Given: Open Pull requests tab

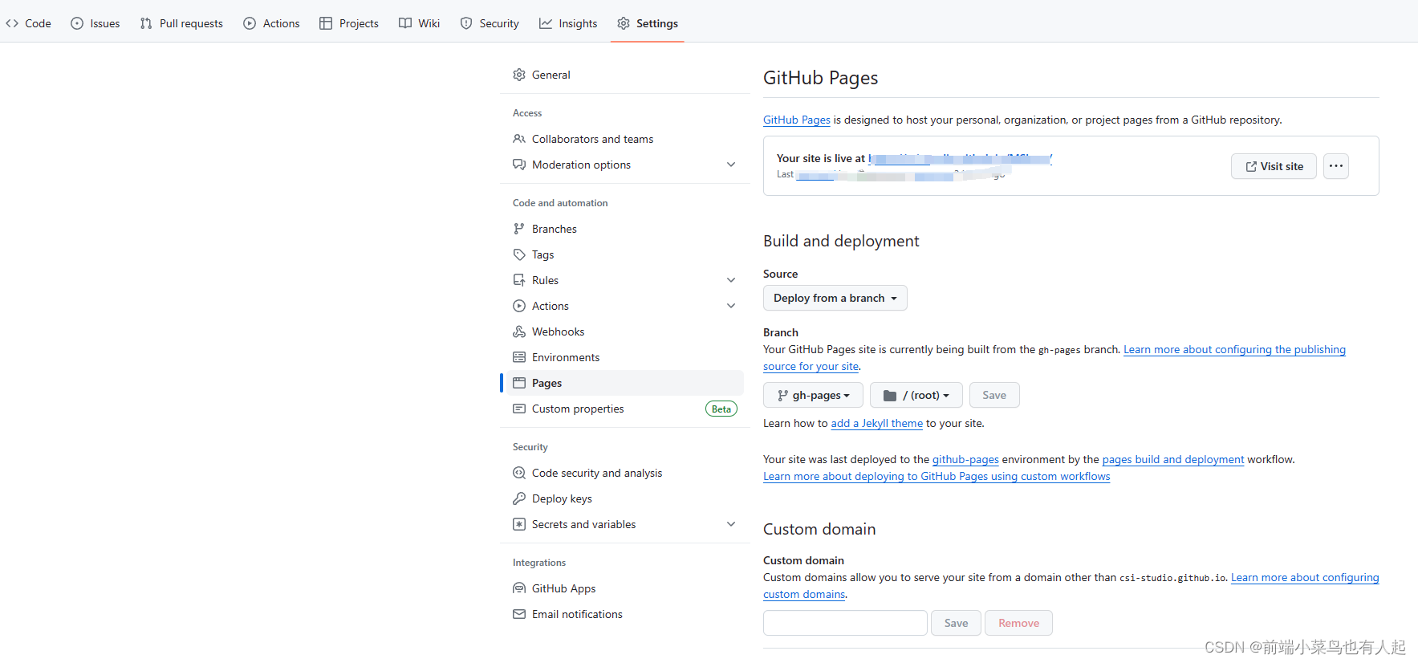Looking at the screenshot, I should 181,23.
